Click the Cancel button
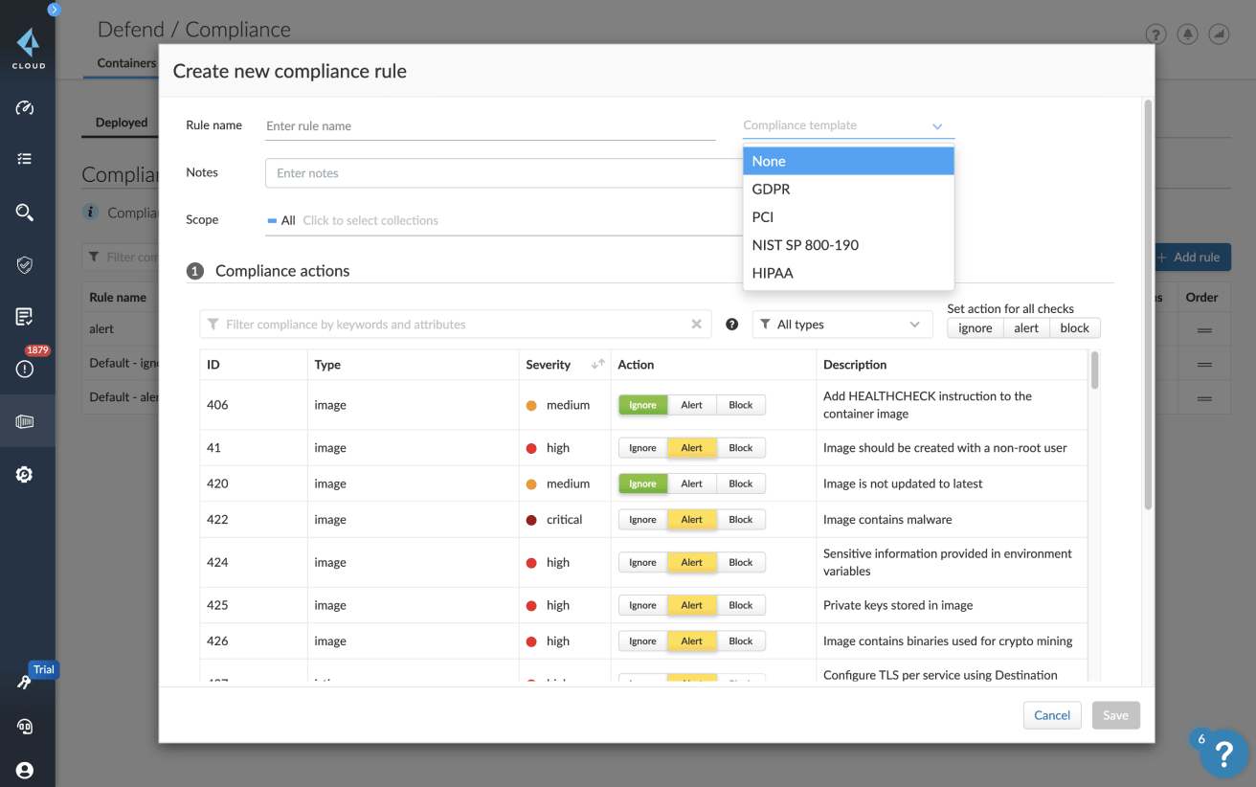Screen dimensions: 1256x787 [x=1051, y=715]
